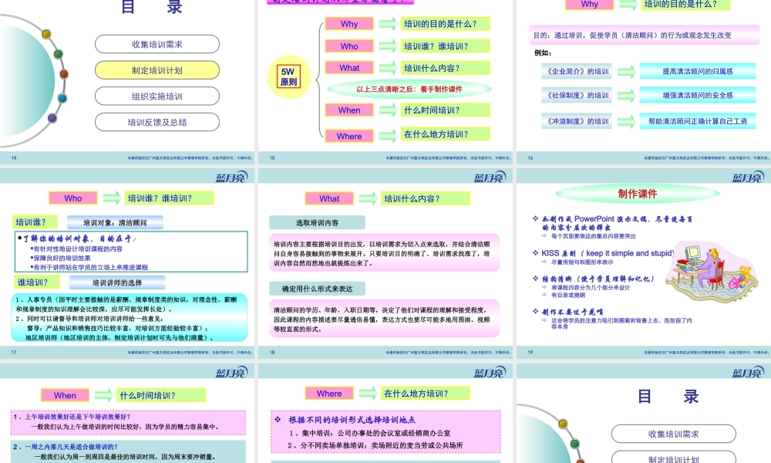The width and height of the screenshot is (771, 463).
Task: Click the 确定用什么形式来表达 heading
Action: click(317, 289)
